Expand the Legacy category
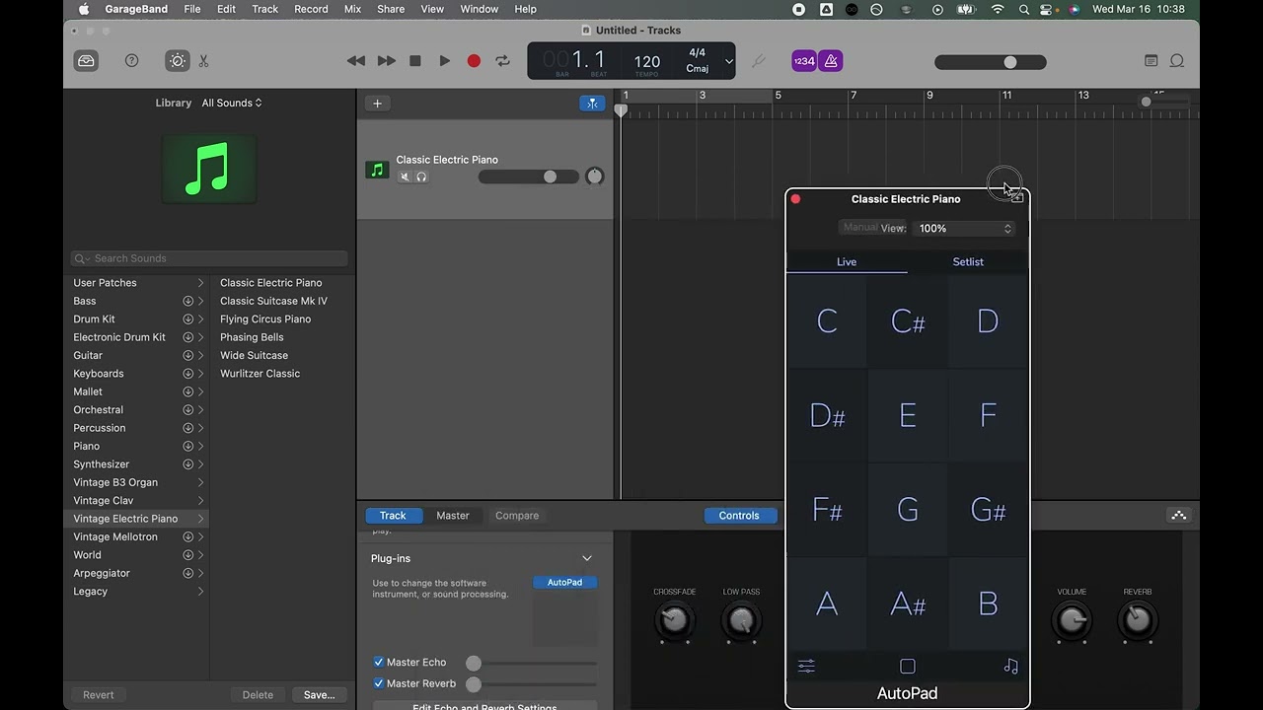Viewport: 1263px width, 710px height. [x=200, y=592]
